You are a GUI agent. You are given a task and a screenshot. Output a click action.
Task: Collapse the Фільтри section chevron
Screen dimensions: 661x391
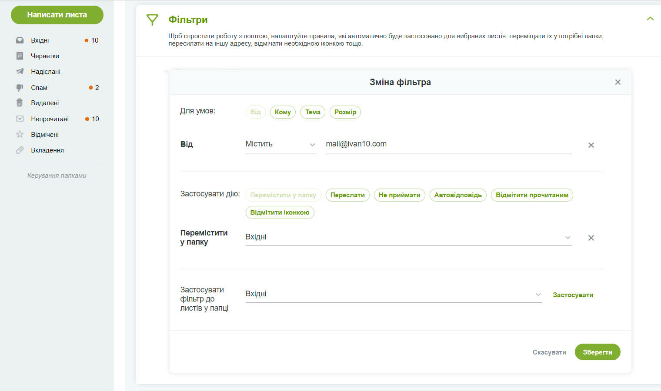click(x=650, y=19)
